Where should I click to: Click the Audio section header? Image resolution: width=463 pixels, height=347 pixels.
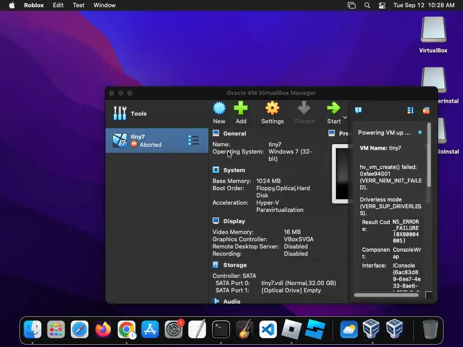pyautogui.click(x=232, y=301)
